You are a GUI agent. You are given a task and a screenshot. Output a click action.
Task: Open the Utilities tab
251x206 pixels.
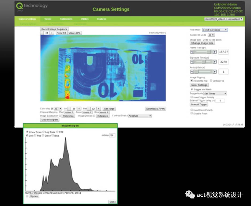(x=85, y=19)
